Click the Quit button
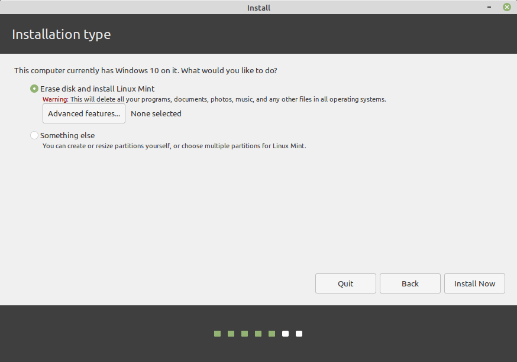This screenshot has height=362, width=517. (345, 283)
